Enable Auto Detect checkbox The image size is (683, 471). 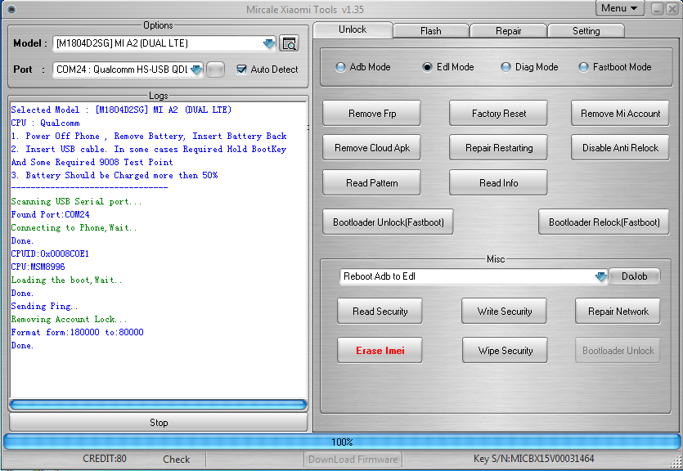tap(241, 70)
